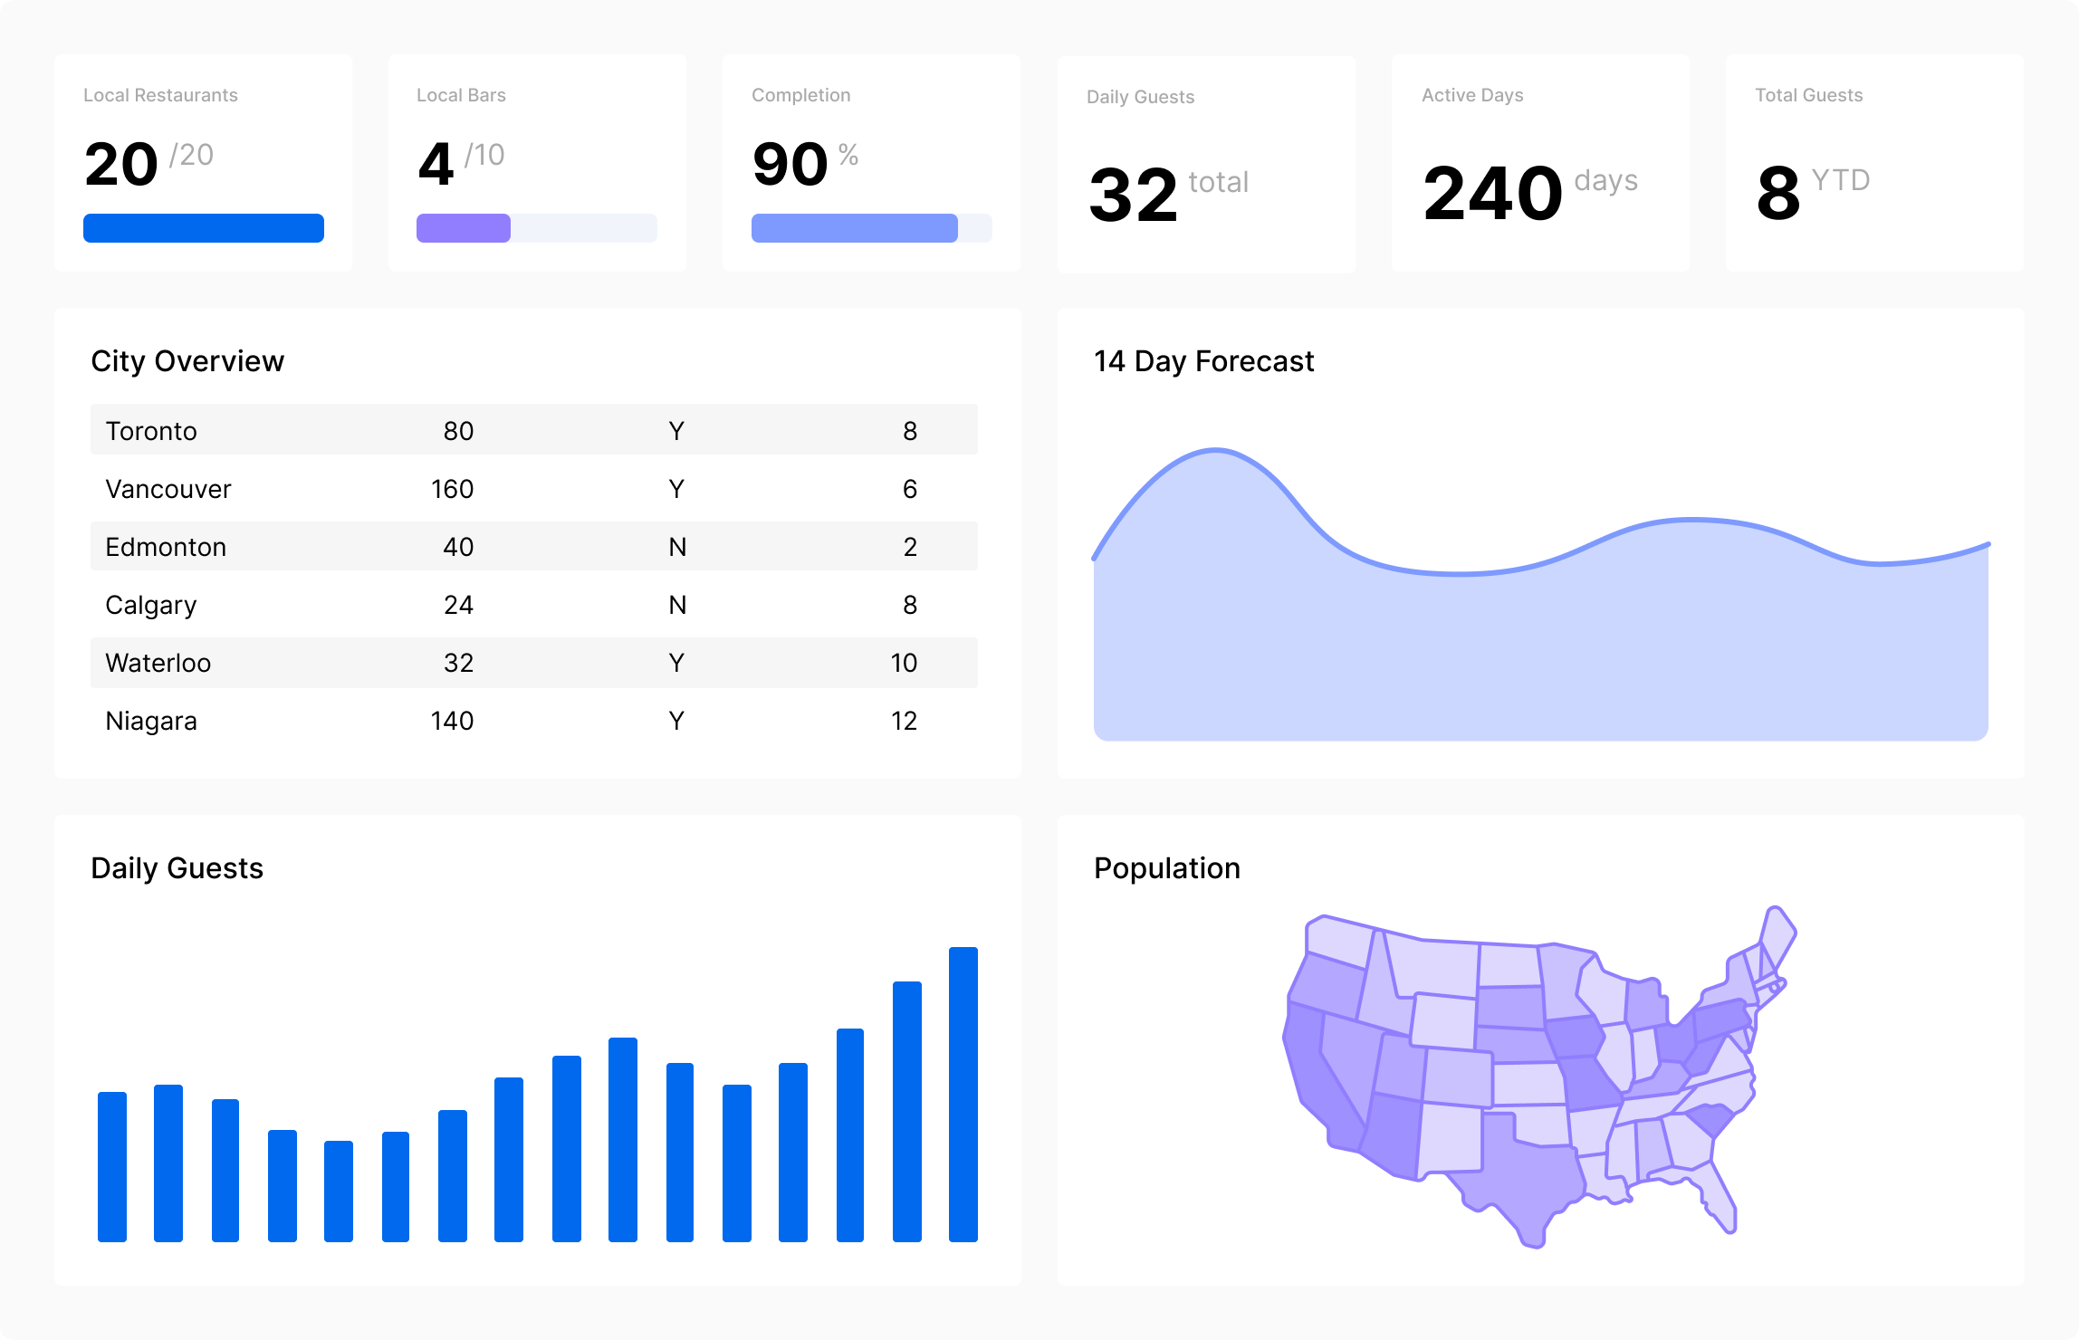Open the Daily Guests 32 total card
This screenshot has width=2079, height=1340.
(1206, 164)
